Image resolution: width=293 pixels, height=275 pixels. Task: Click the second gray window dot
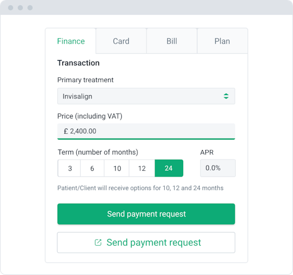pos(20,7)
